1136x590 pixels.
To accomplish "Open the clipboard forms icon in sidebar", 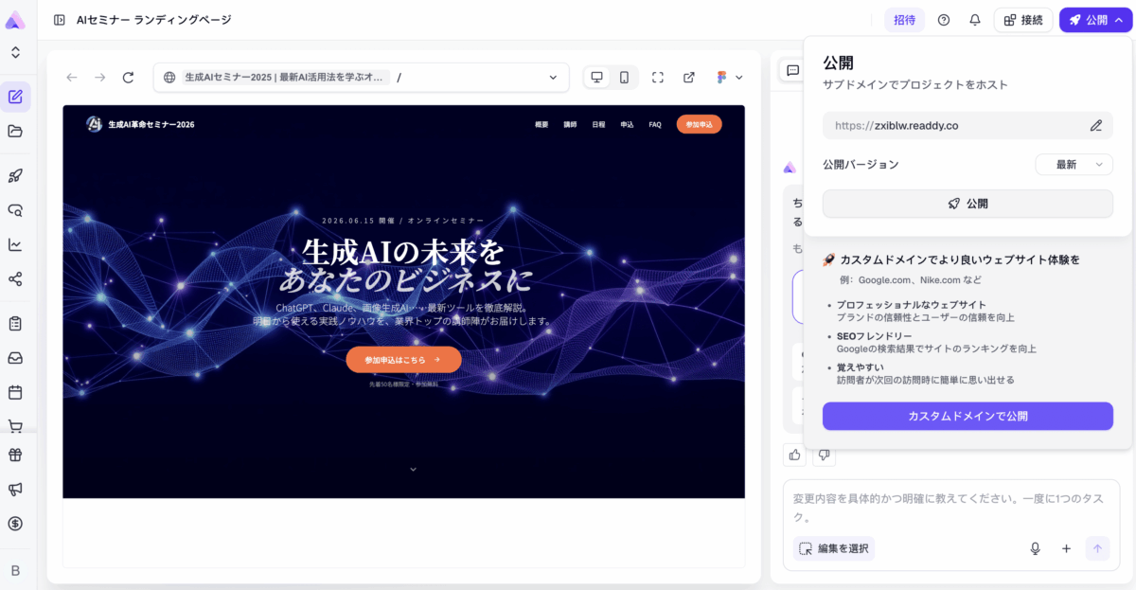I will (15, 323).
